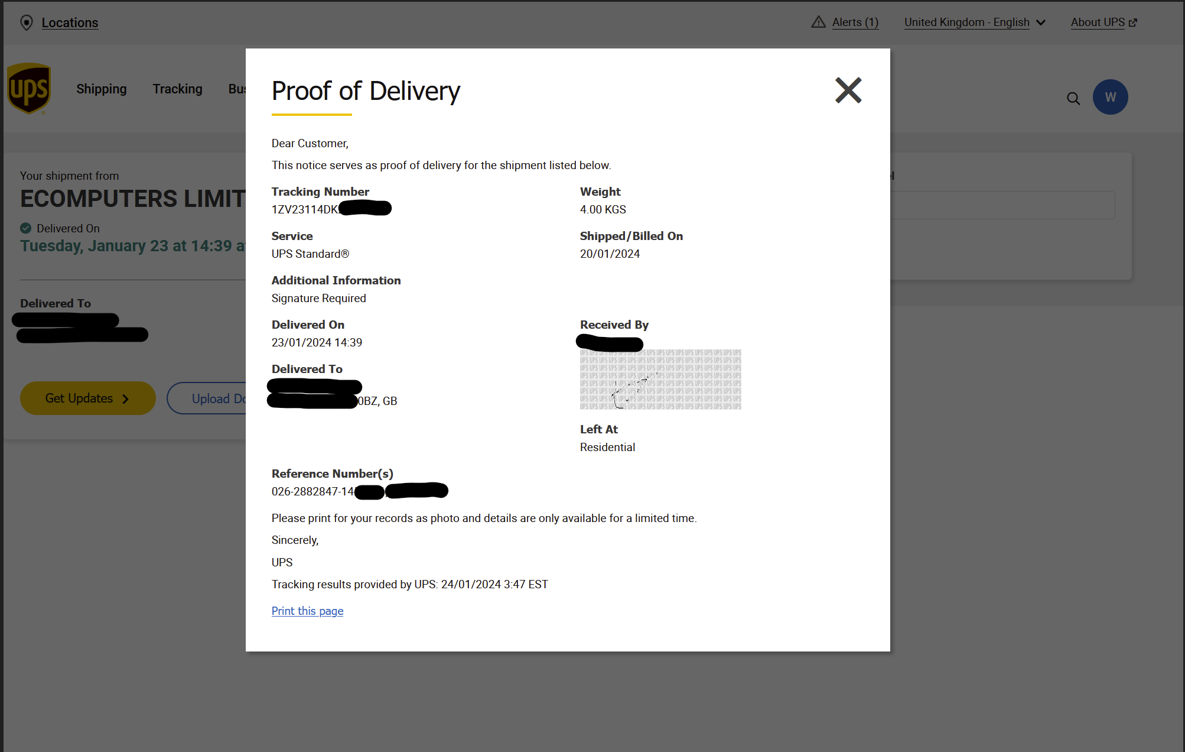Click the Get Updates chevron arrow
The image size is (1185, 752).
pyautogui.click(x=125, y=399)
